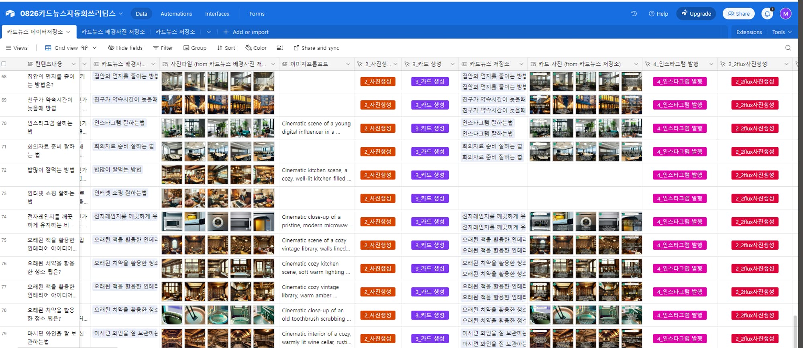Open first 카드 사진 thumbnail in row 78
This screenshot has width=803, height=348.
540,315
